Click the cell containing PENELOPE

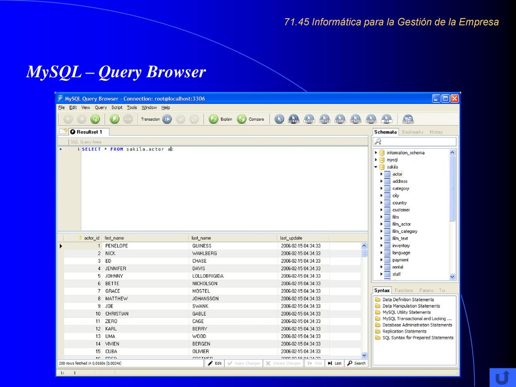click(x=146, y=246)
